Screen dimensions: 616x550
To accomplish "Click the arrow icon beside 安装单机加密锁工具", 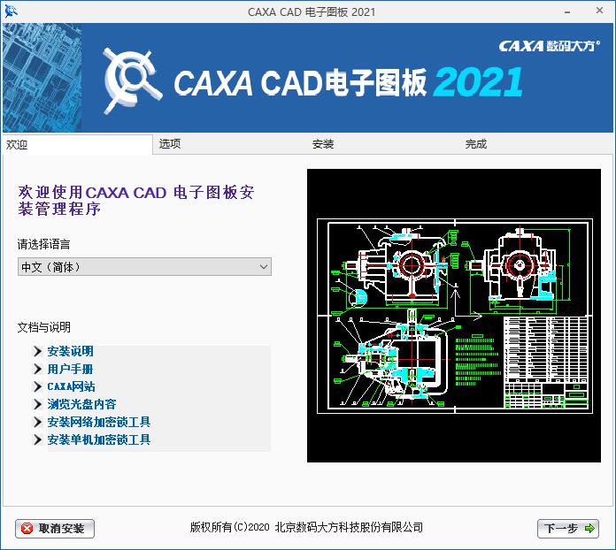I will (37, 439).
